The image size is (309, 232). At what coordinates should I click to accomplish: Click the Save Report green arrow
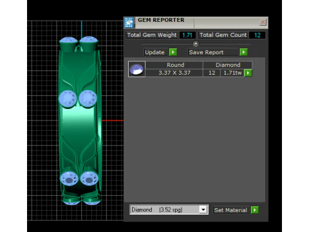243,52
